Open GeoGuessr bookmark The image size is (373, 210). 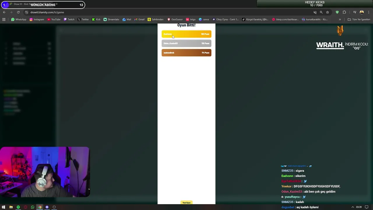175,20
